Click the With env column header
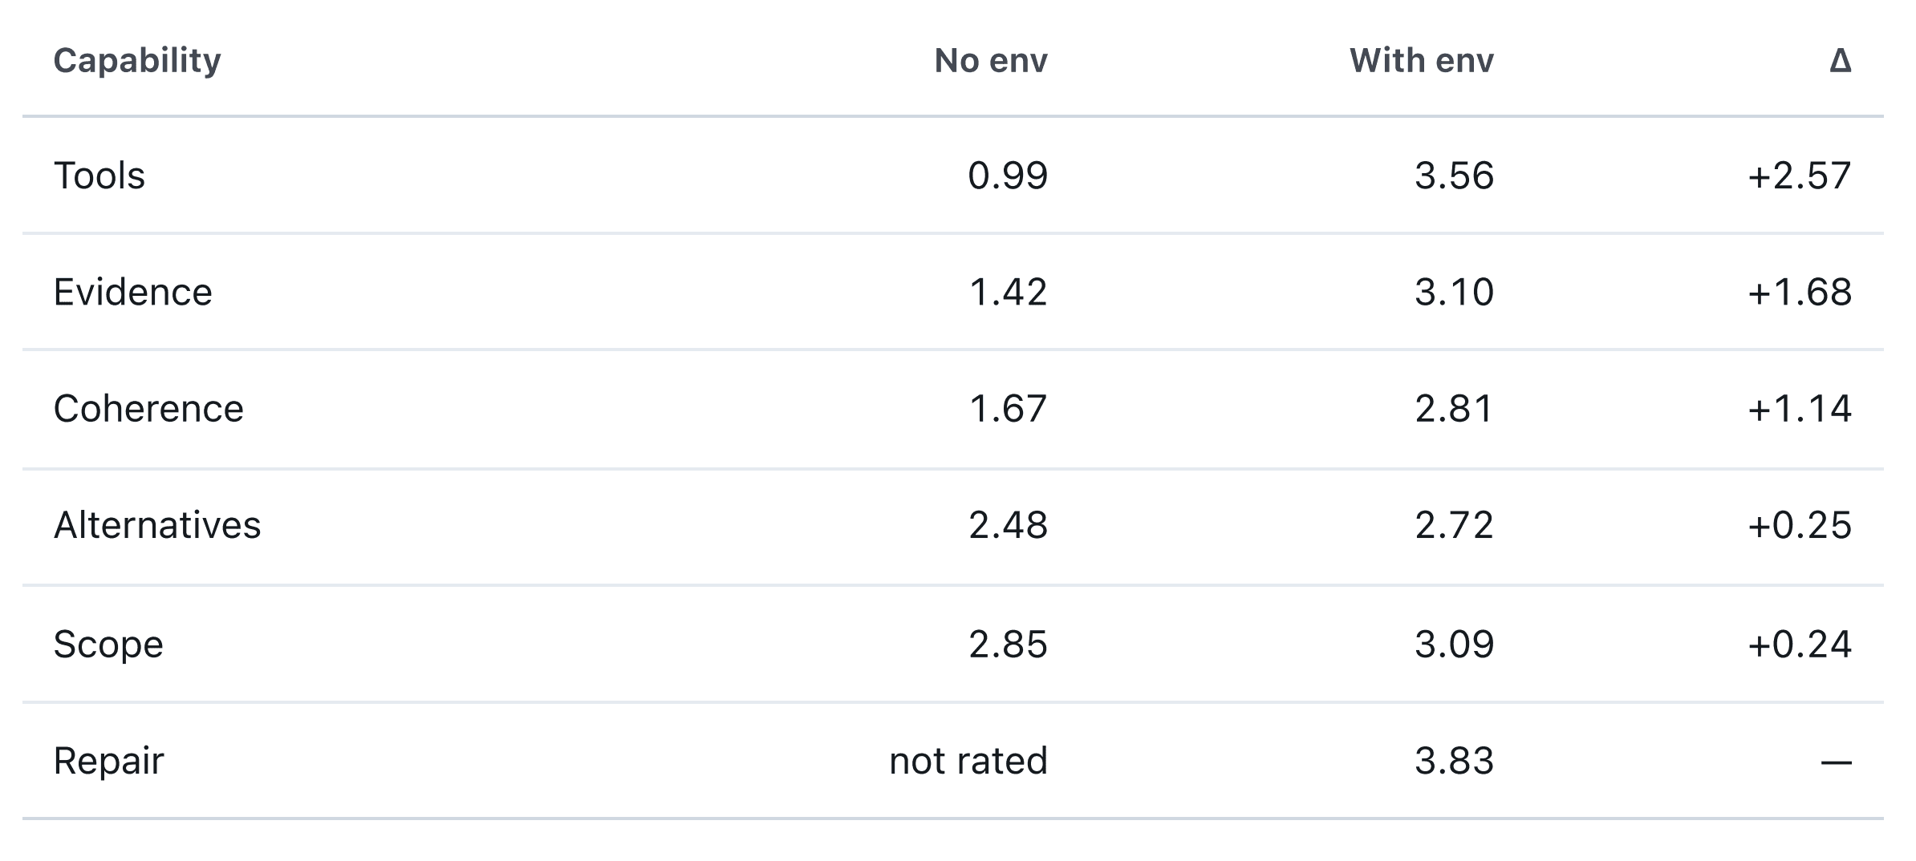The height and width of the screenshot is (861, 1916). [1422, 61]
